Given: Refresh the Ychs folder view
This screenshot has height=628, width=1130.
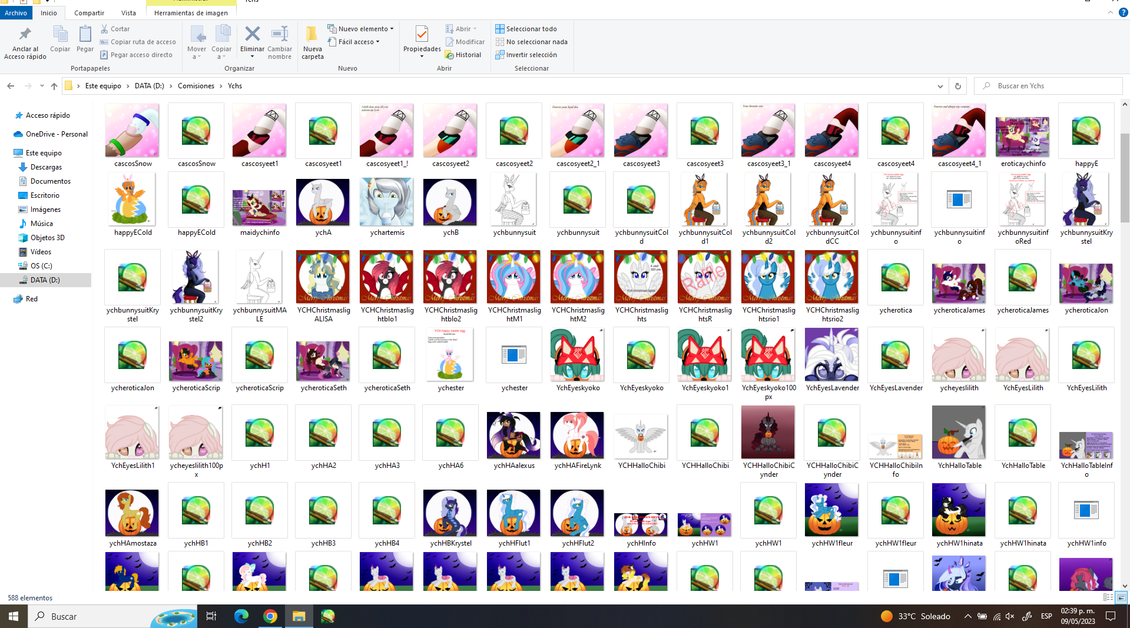Looking at the screenshot, I should coord(957,86).
